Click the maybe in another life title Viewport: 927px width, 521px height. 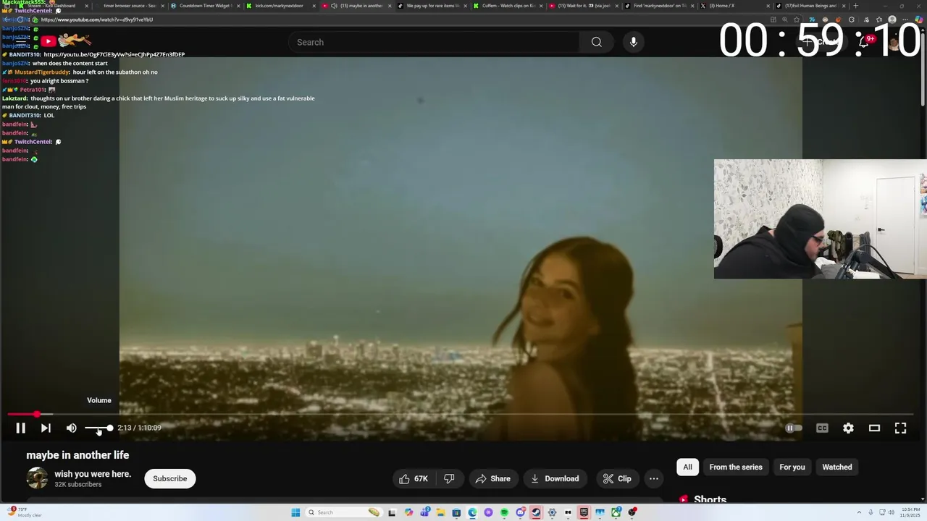point(77,455)
